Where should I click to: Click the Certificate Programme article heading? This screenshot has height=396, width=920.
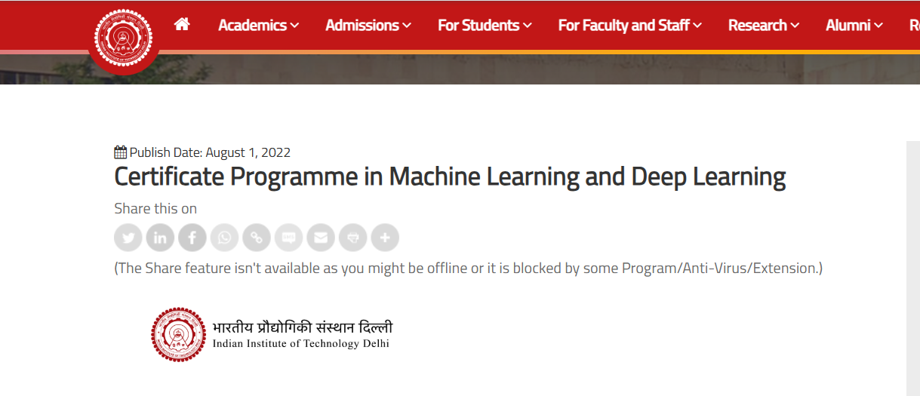click(450, 177)
